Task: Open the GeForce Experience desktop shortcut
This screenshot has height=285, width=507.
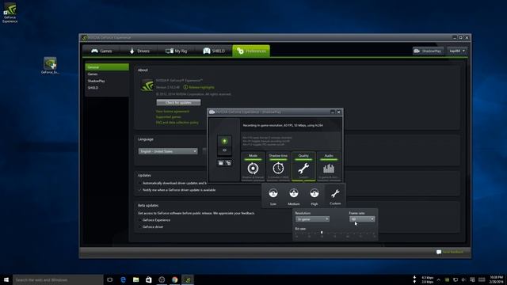Action: pos(10,13)
